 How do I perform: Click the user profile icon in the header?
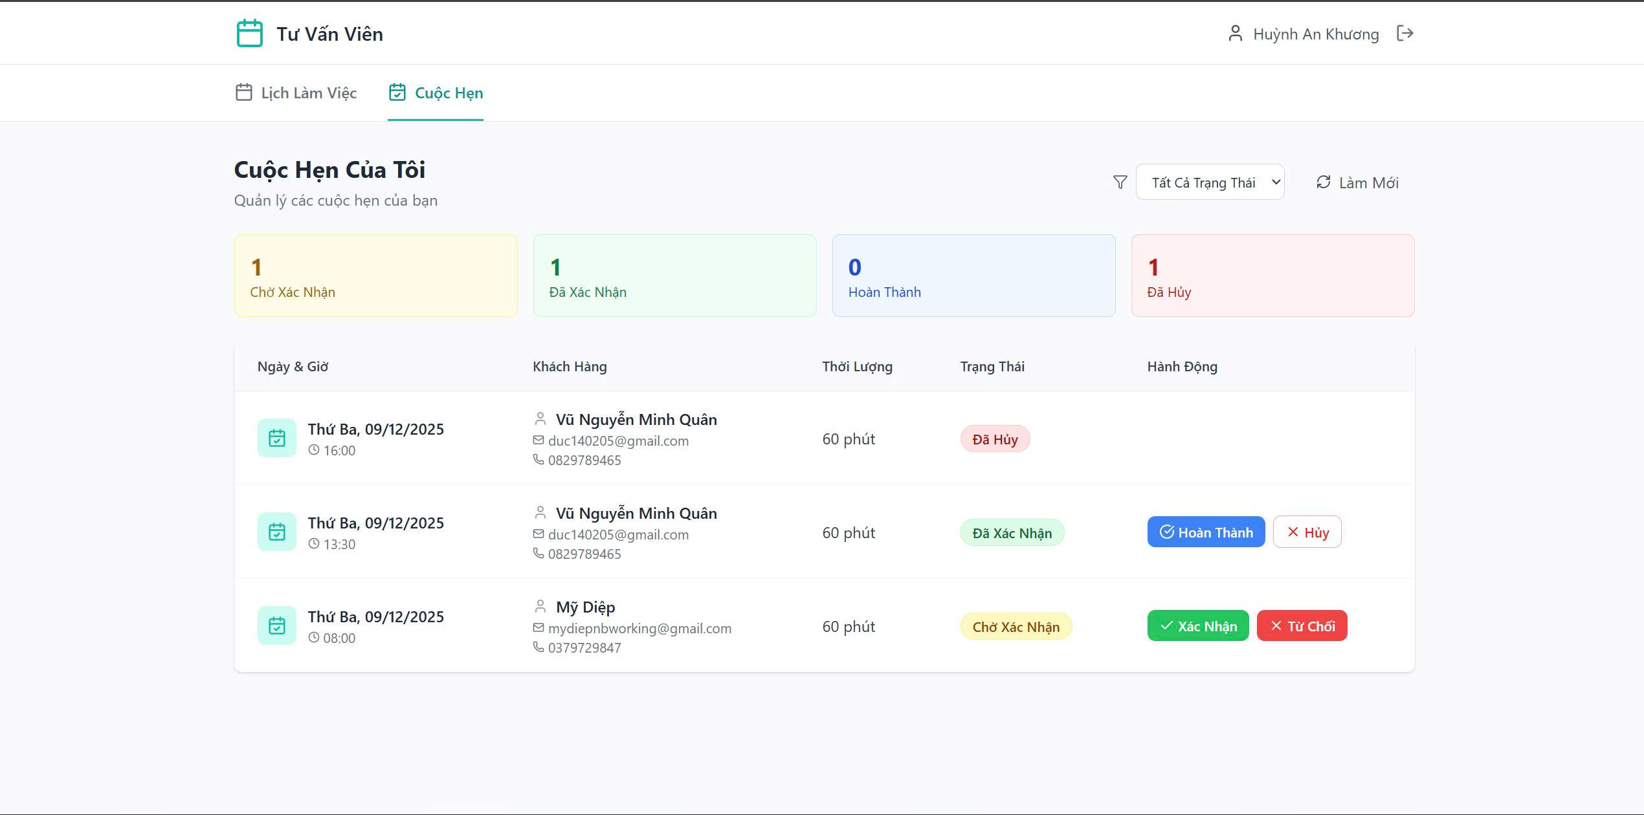pyautogui.click(x=1235, y=34)
